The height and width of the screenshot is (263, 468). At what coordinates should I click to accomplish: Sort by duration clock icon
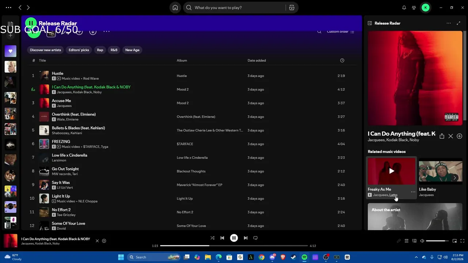342,61
